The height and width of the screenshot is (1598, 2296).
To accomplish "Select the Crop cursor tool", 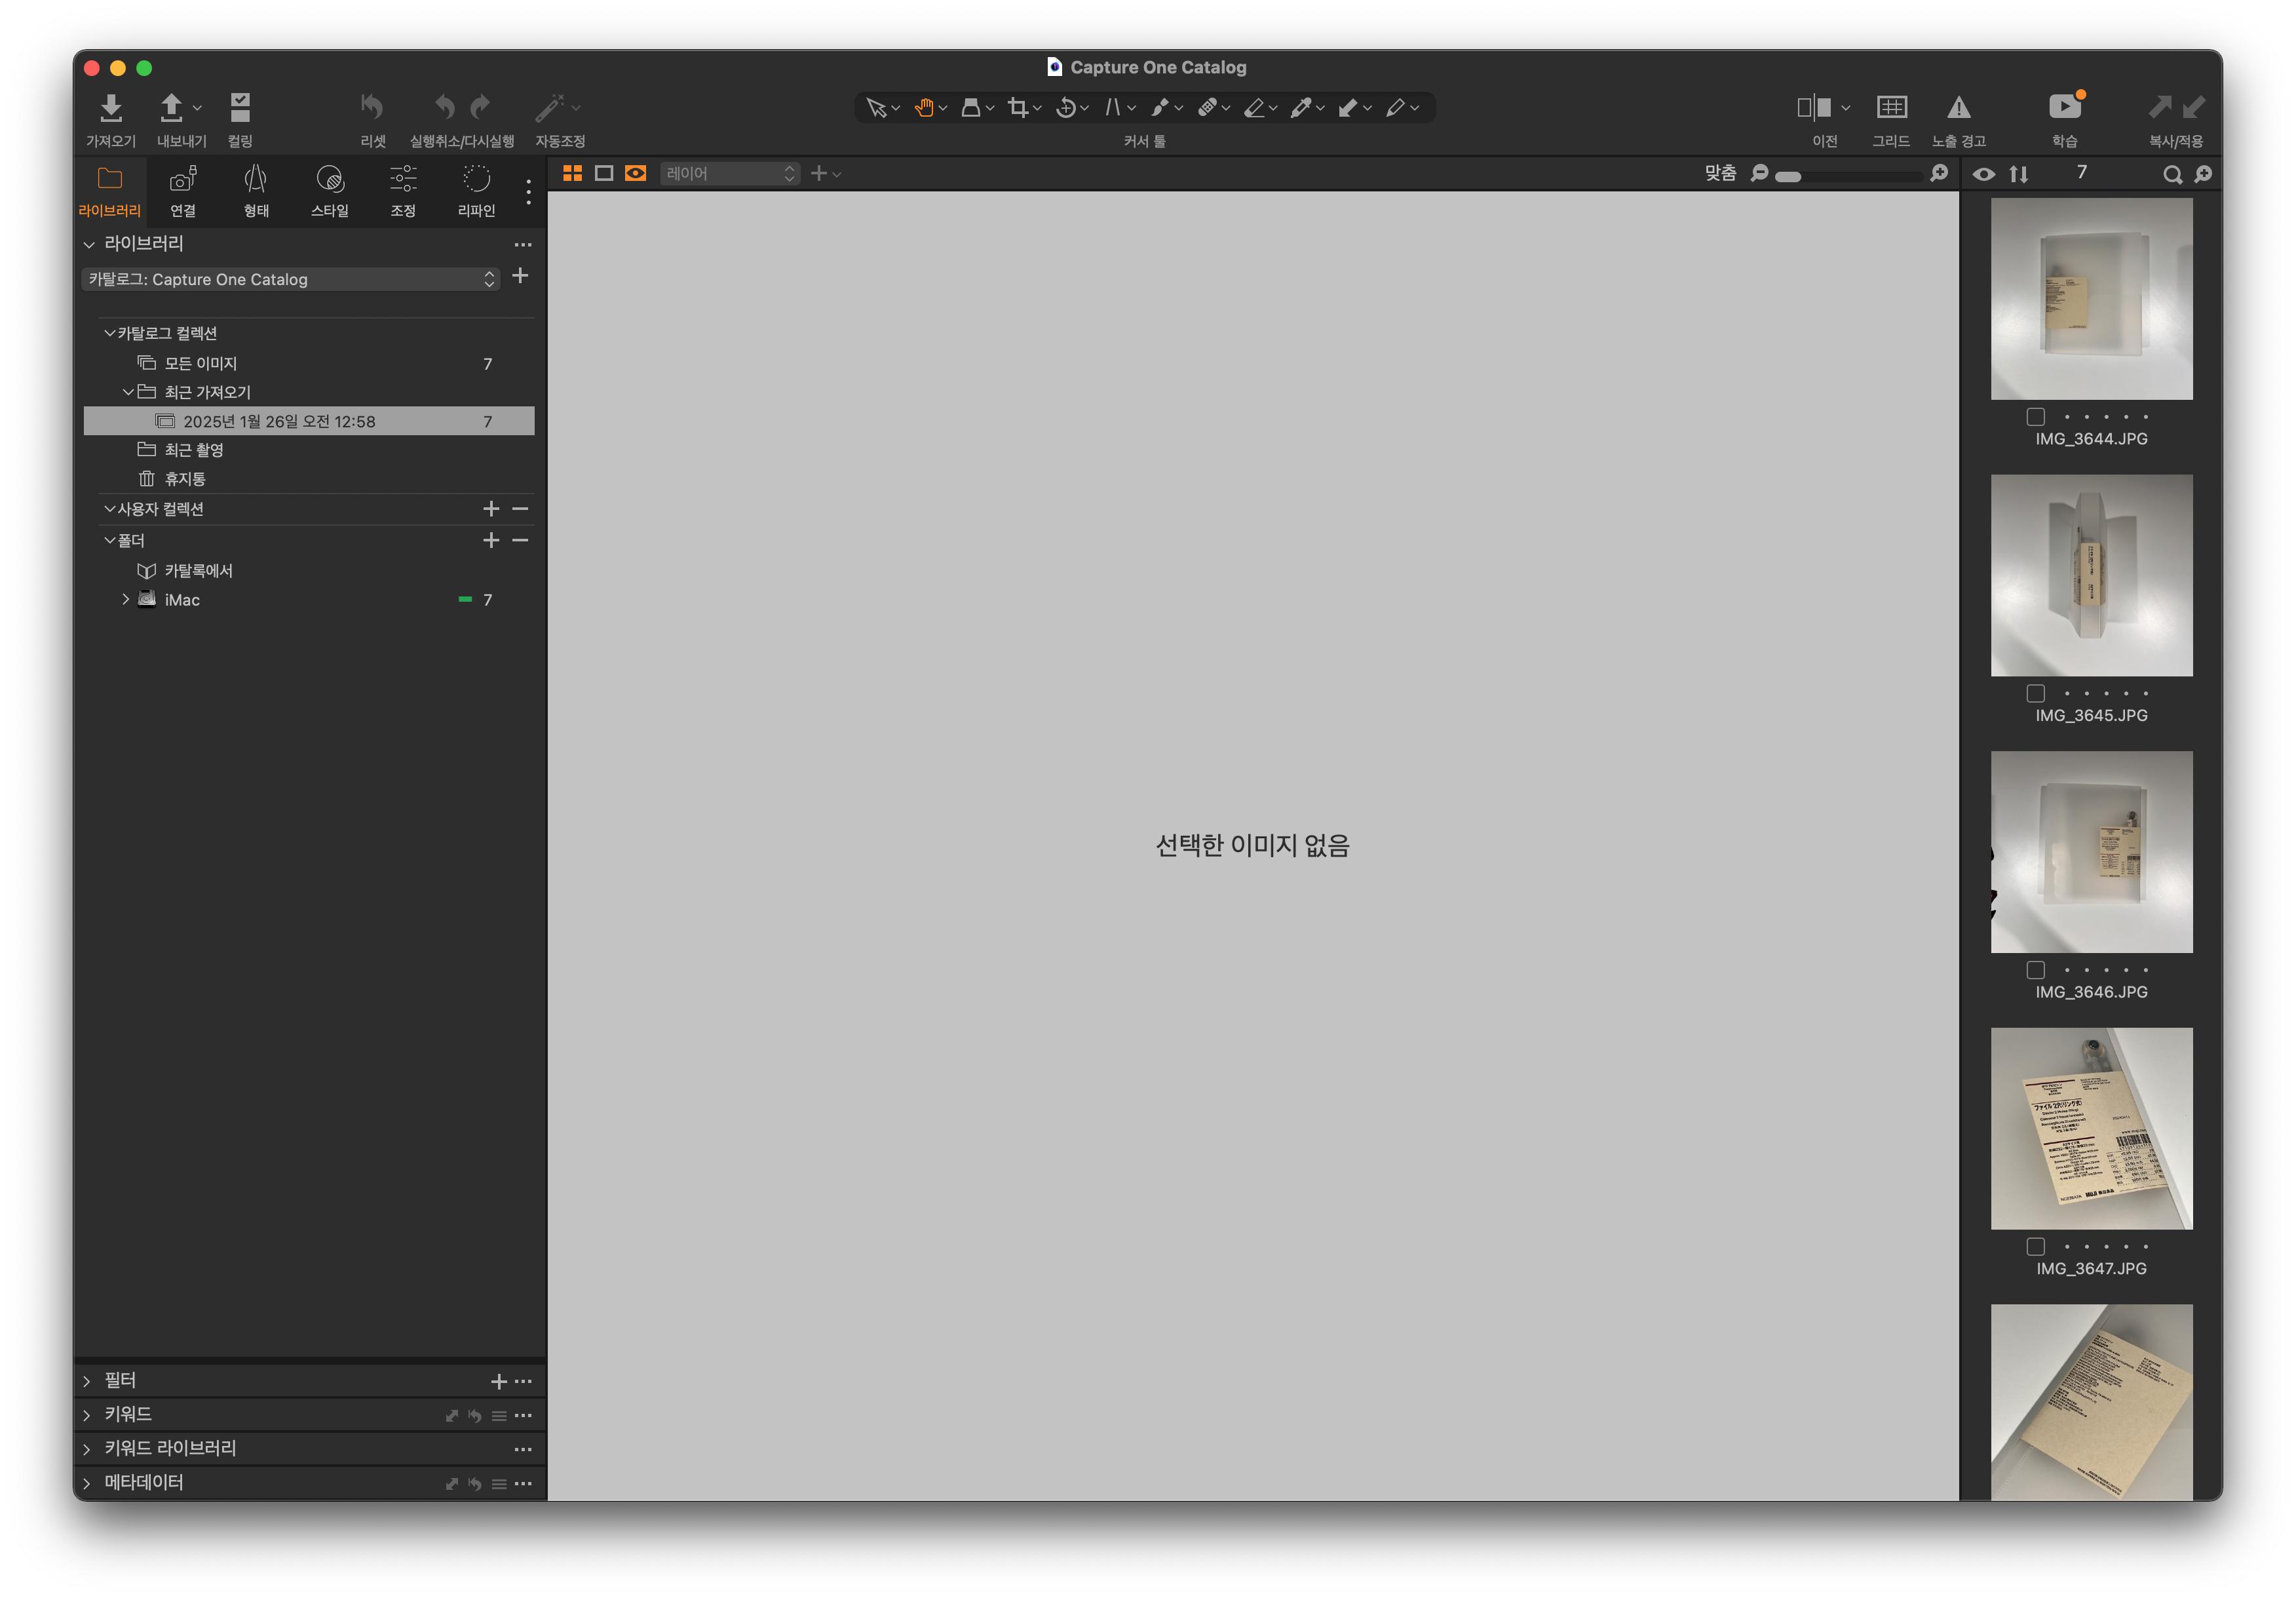I will [1018, 108].
